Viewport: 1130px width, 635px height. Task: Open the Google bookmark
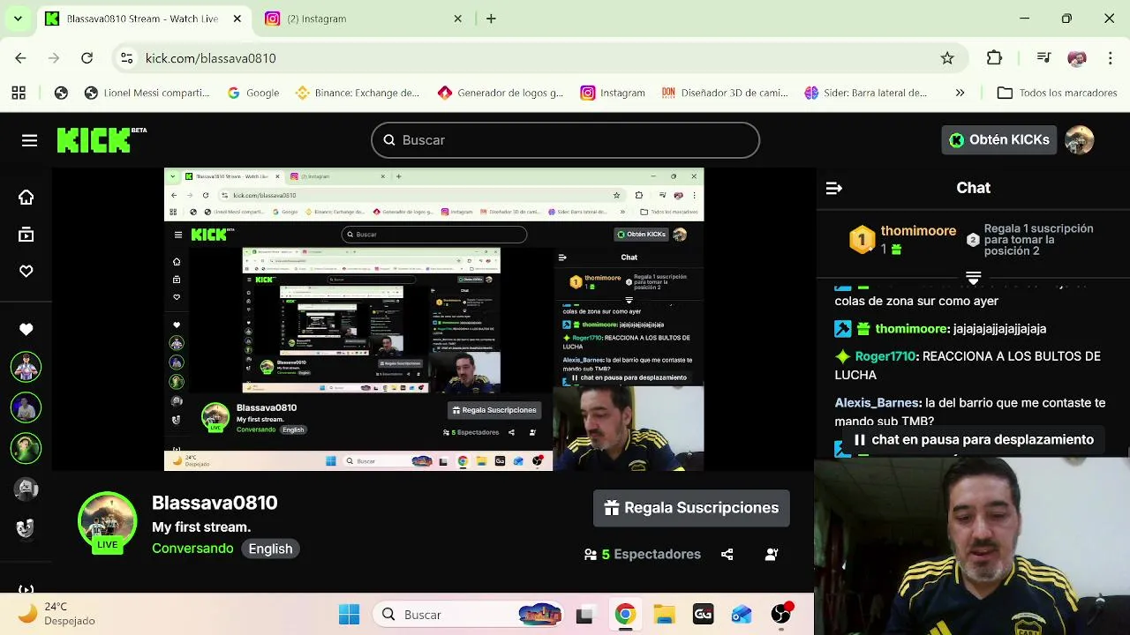252,93
